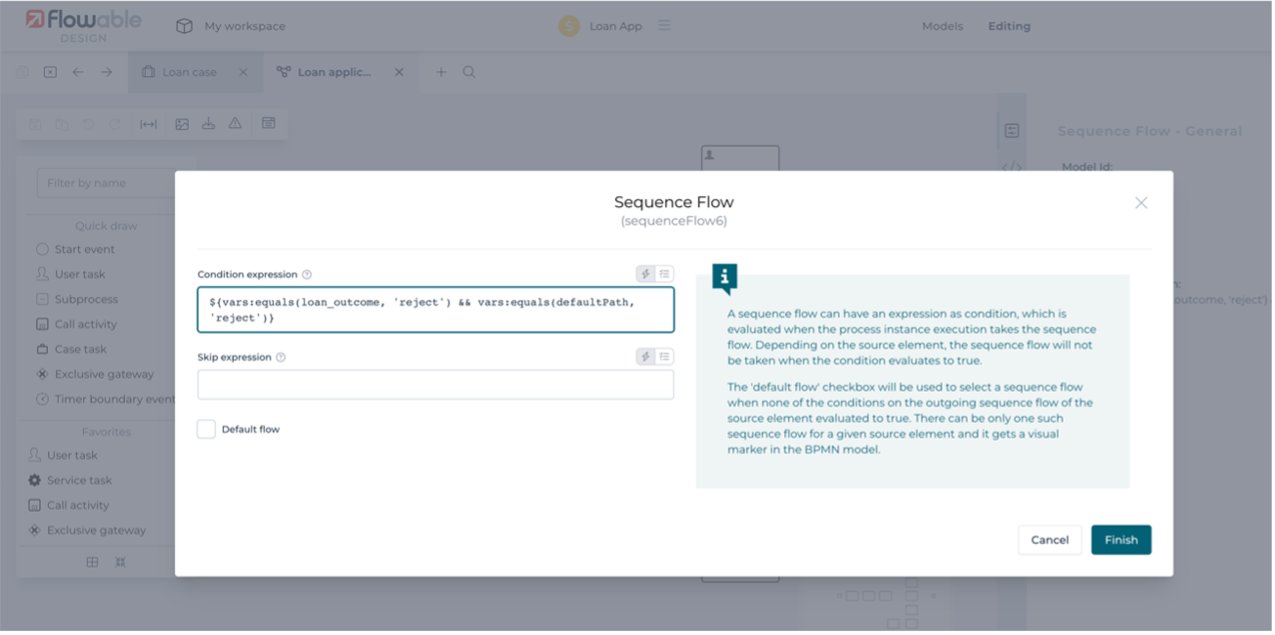
Task: Switch Condition expression to list editor icon
Action: [x=665, y=275]
